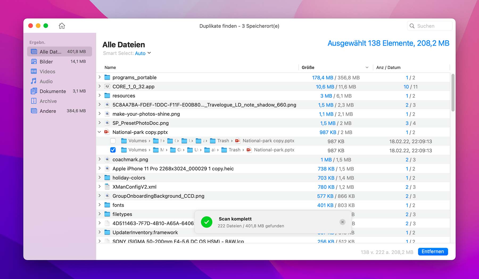Dismiss the Scan komplett notification

click(342, 222)
